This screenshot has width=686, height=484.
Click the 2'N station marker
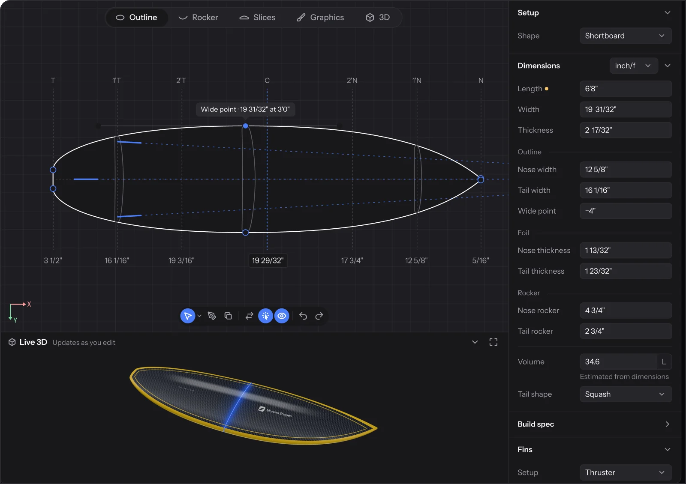(x=352, y=81)
